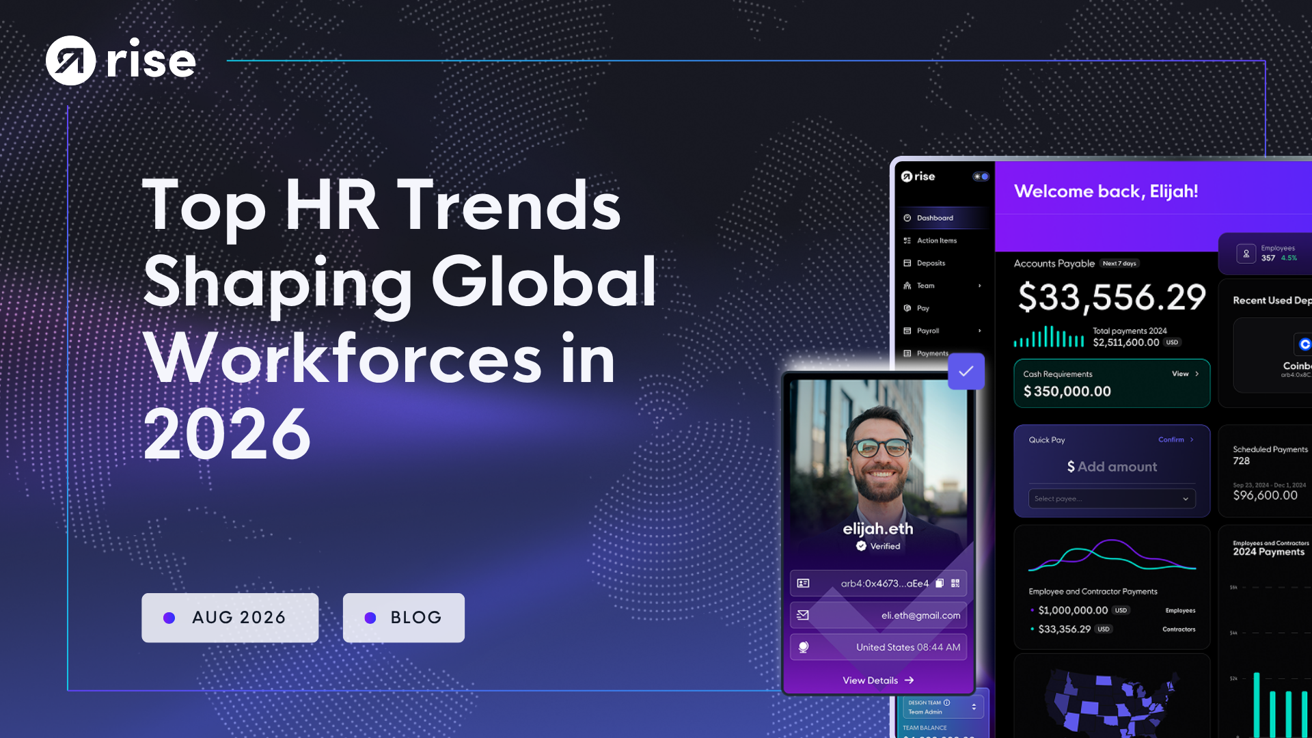Click the Top HR Trends headline

[400, 318]
